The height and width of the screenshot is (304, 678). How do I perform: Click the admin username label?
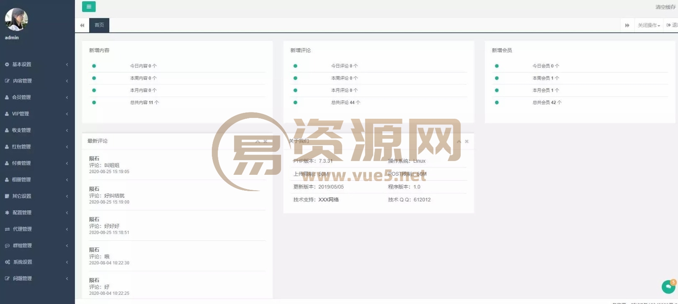[12, 38]
